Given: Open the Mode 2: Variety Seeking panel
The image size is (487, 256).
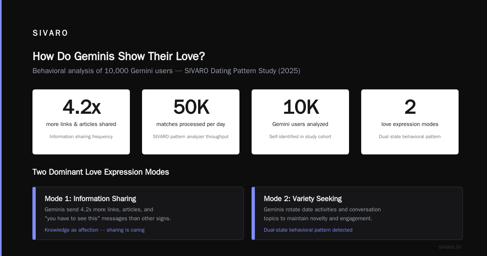Looking at the screenshot, I should click(357, 213).
